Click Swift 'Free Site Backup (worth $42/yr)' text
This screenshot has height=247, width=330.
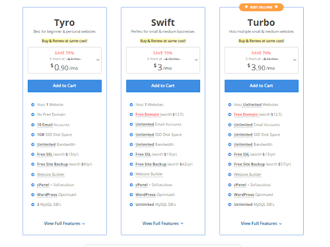pyautogui.click(x=164, y=164)
